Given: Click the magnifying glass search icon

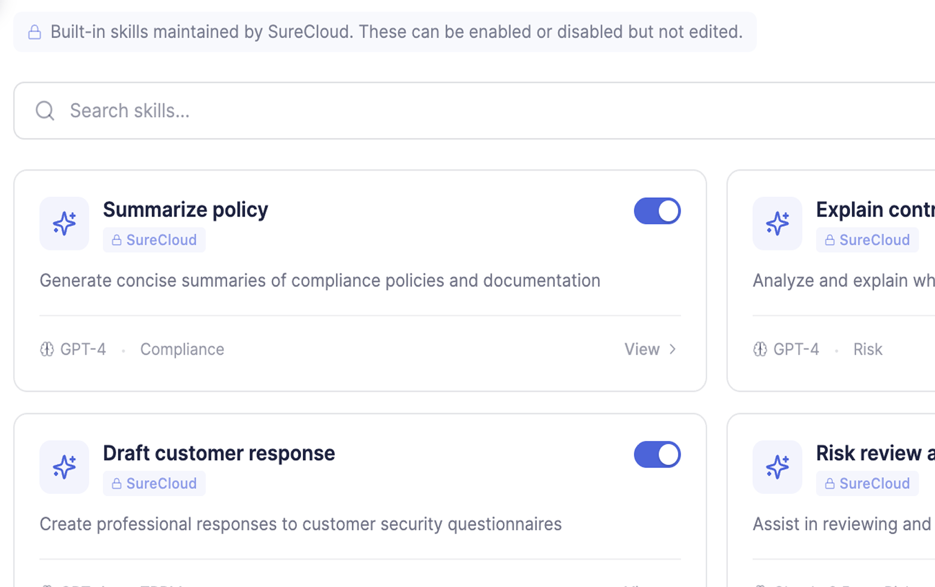Looking at the screenshot, I should 45,111.
